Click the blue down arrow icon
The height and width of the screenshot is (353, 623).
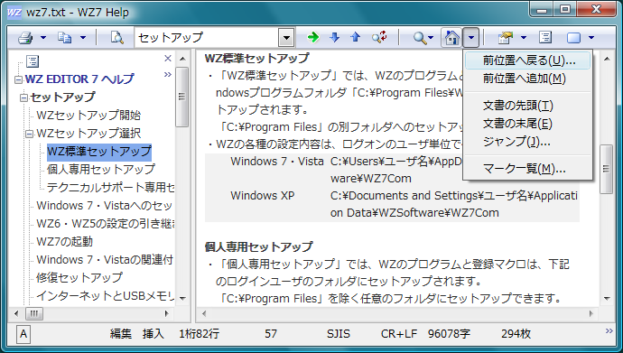click(x=335, y=38)
